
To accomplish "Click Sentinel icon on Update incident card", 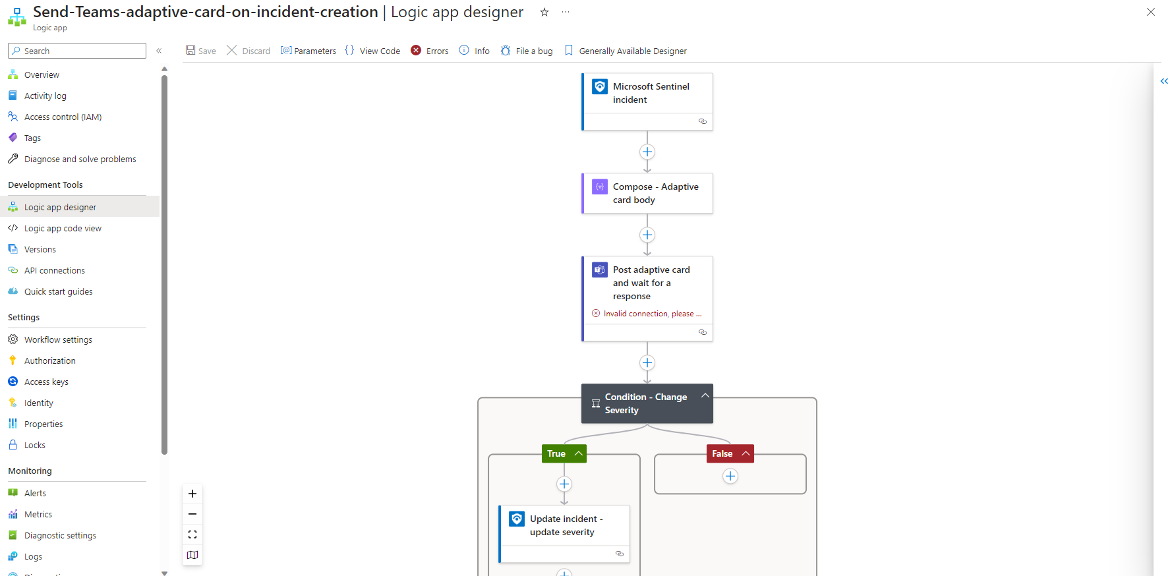I will point(517,519).
